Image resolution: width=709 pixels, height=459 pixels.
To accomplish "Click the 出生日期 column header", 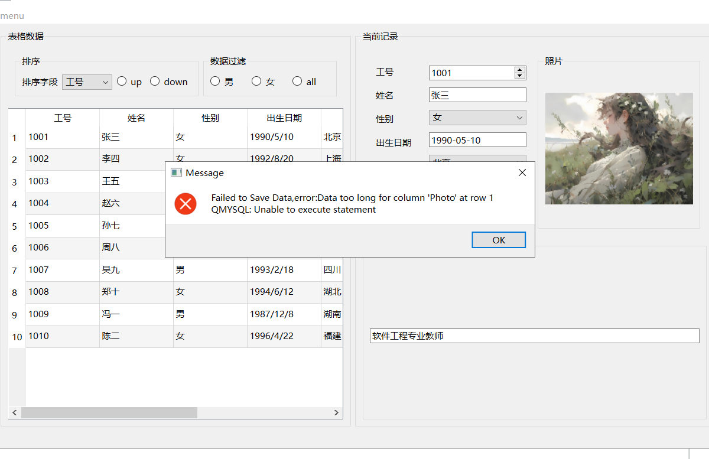I will click(x=284, y=118).
